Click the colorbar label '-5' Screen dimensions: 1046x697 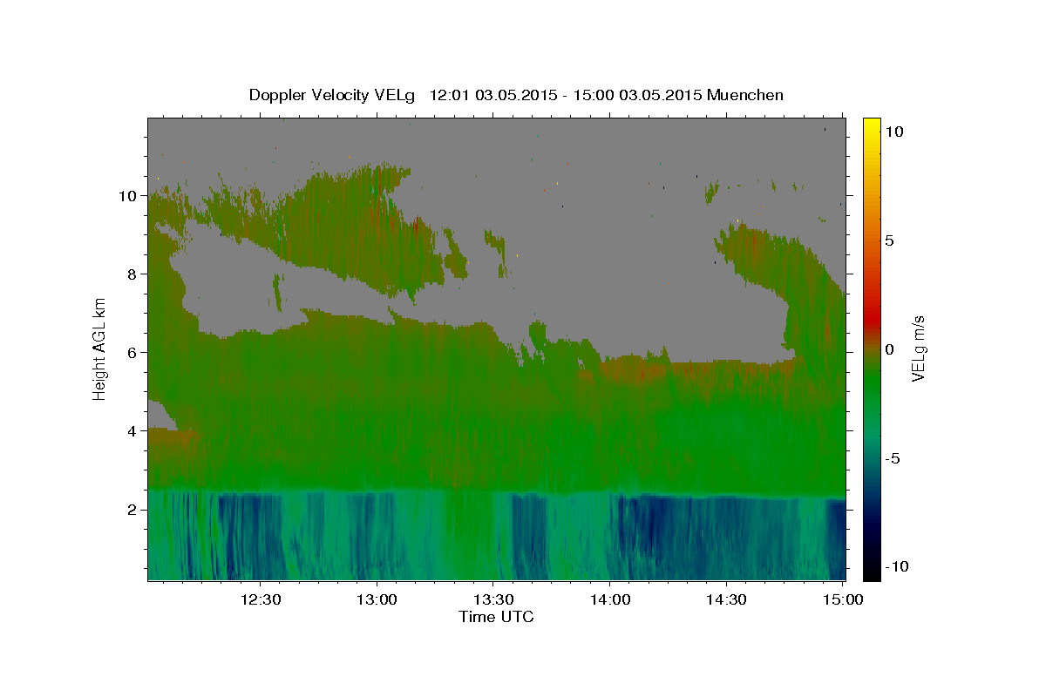coord(891,458)
